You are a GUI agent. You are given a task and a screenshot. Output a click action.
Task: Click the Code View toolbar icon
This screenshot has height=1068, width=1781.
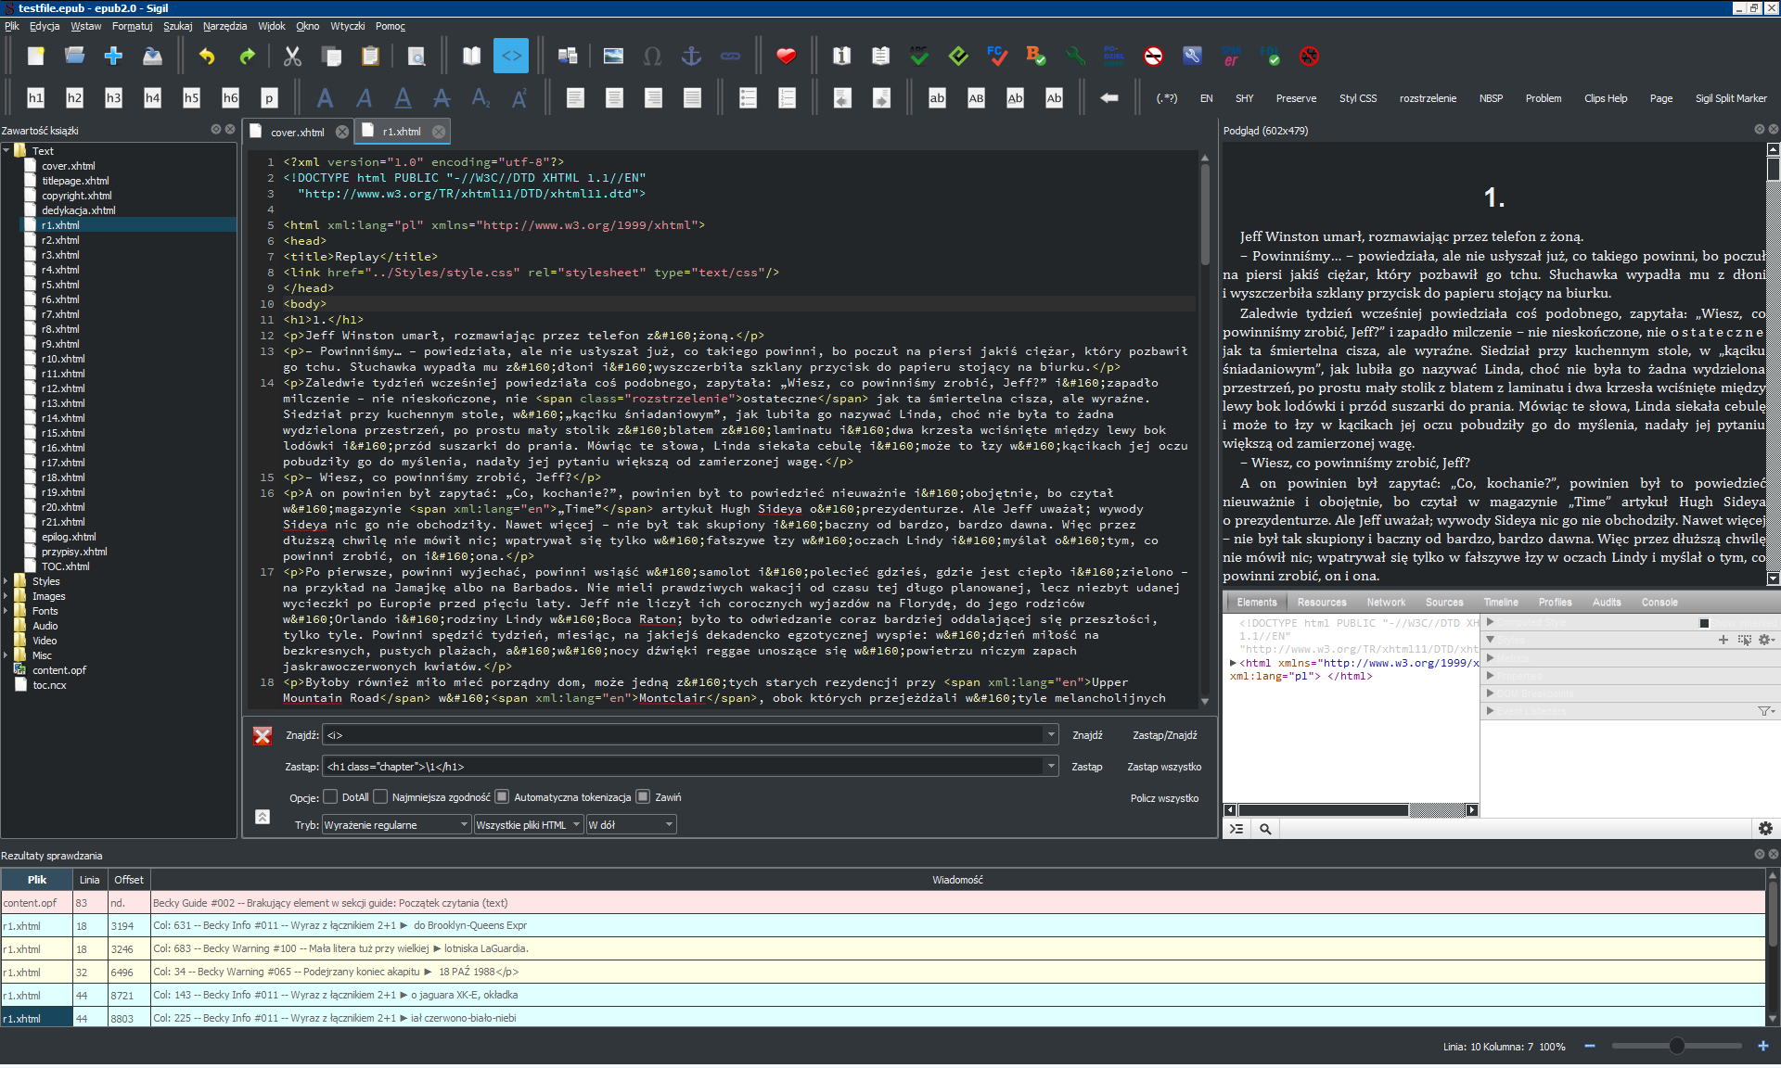pos(511,57)
